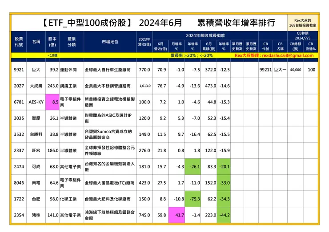Image resolution: width=329 pixels, height=232 pixels.
Task: Select the -12.5 annual growth cell
Action: click(224, 70)
